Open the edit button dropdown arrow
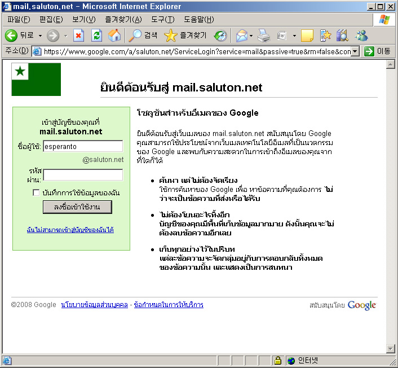 click(x=294, y=36)
